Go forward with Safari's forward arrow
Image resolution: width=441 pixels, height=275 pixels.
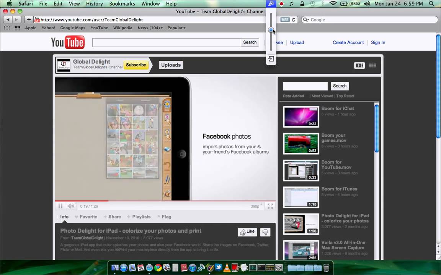[16, 19]
